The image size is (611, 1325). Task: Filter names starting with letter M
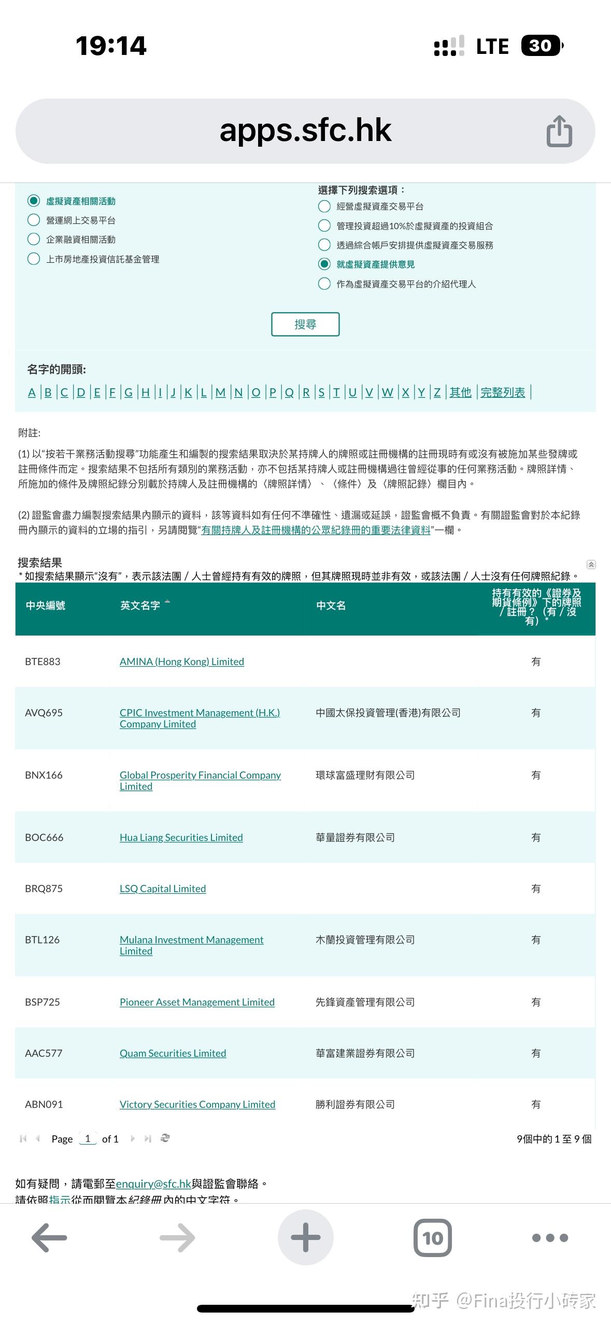[x=220, y=392]
